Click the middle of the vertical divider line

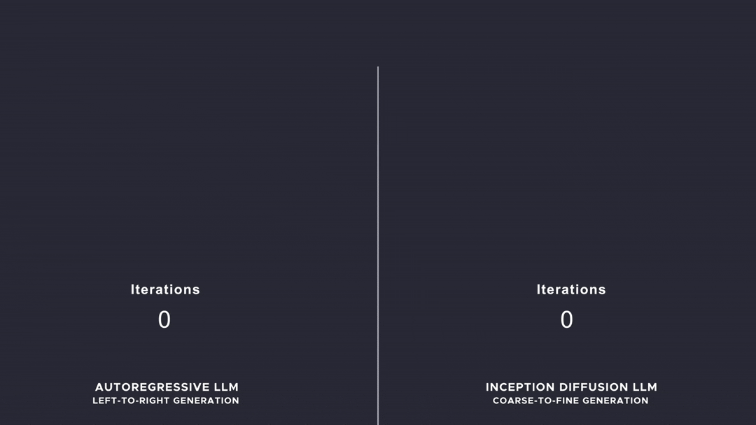point(378,245)
